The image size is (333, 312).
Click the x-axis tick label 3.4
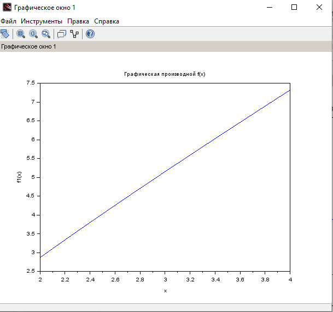click(x=215, y=280)
